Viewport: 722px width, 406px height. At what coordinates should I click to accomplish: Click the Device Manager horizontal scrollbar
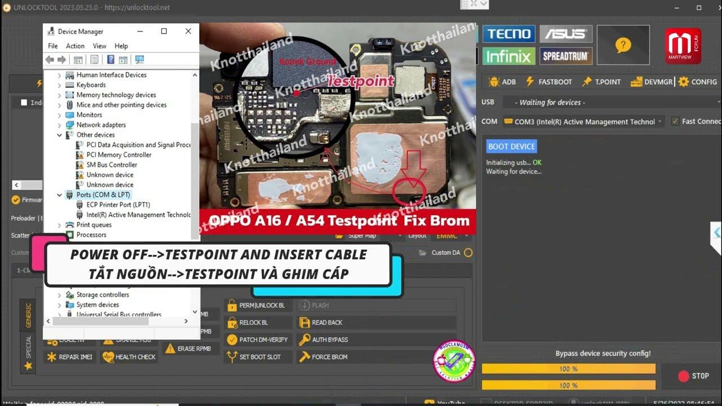pos(102,321)
